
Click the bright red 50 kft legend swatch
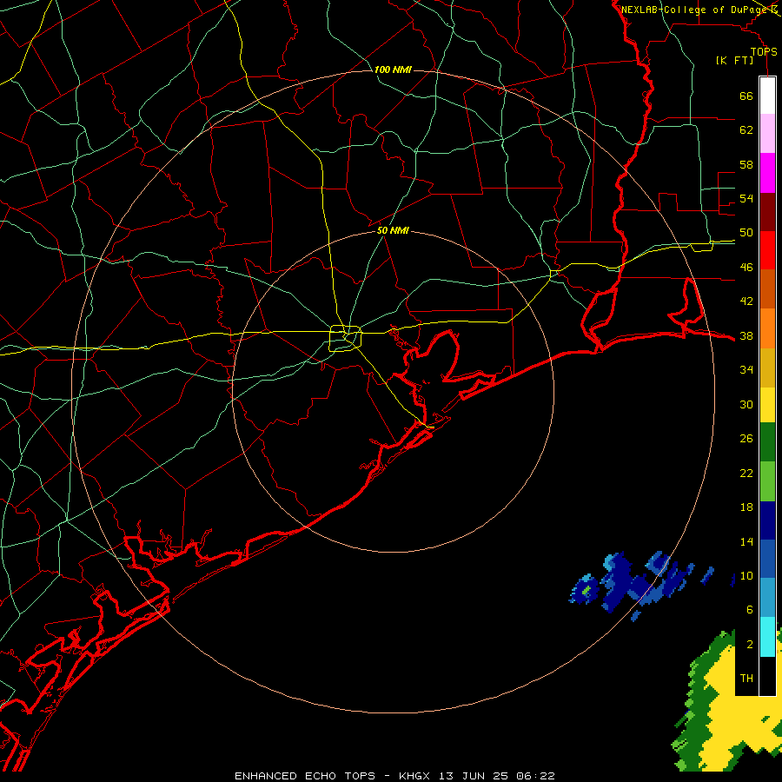pyautogui.click(x=767, y=250)
